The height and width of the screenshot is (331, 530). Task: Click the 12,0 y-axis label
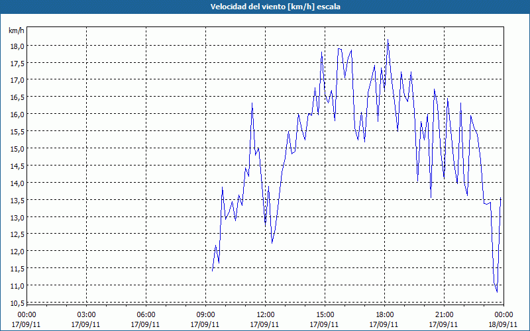pyautogui.click(x=17, y=252)
